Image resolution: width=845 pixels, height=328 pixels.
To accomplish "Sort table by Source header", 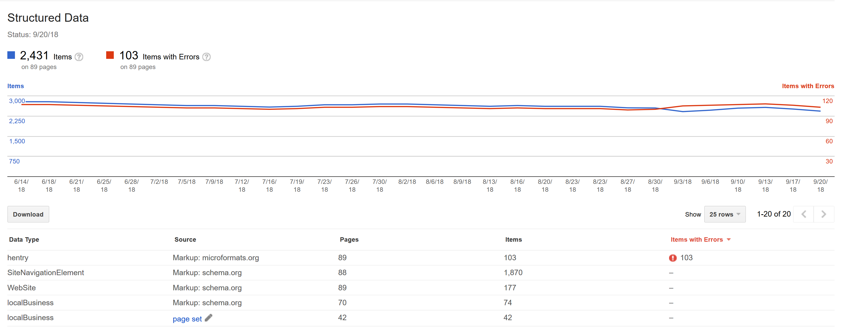I will [185, 240].
